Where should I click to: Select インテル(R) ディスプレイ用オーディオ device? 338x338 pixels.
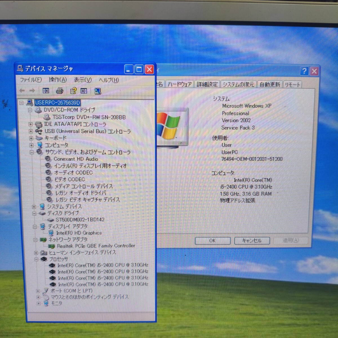(90, 166)
